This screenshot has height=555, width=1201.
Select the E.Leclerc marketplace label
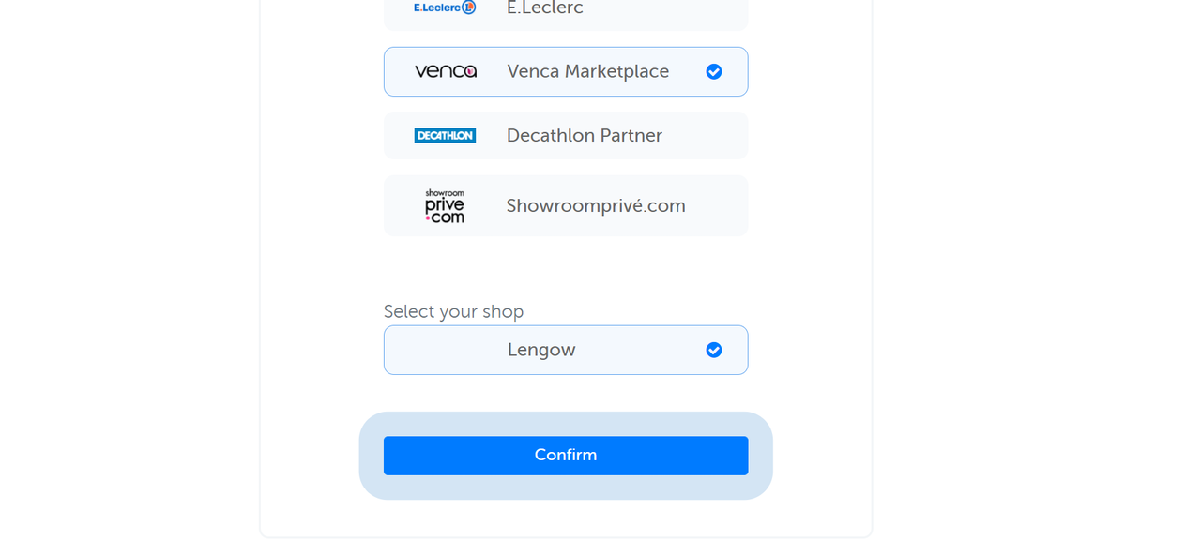pos(545,7)
